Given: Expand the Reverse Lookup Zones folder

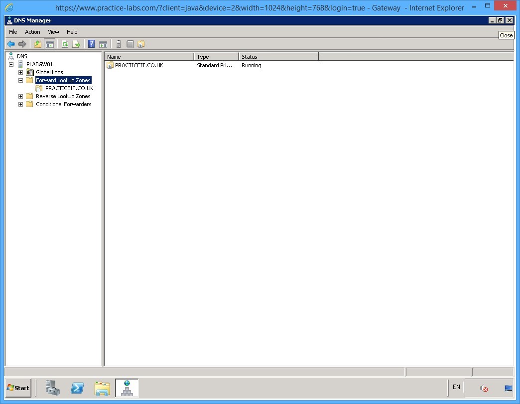Looking at the screenshot, I should 20,96.
